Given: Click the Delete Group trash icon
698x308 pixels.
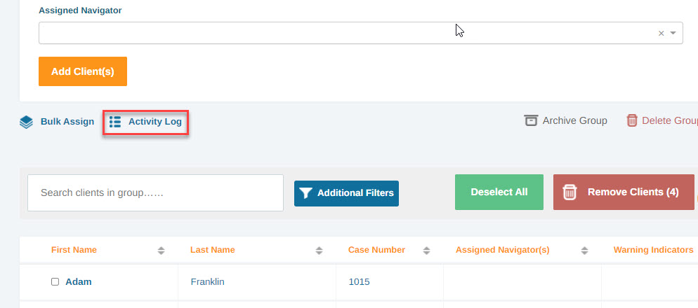Looking at the screenshot, I should (632, 120).
